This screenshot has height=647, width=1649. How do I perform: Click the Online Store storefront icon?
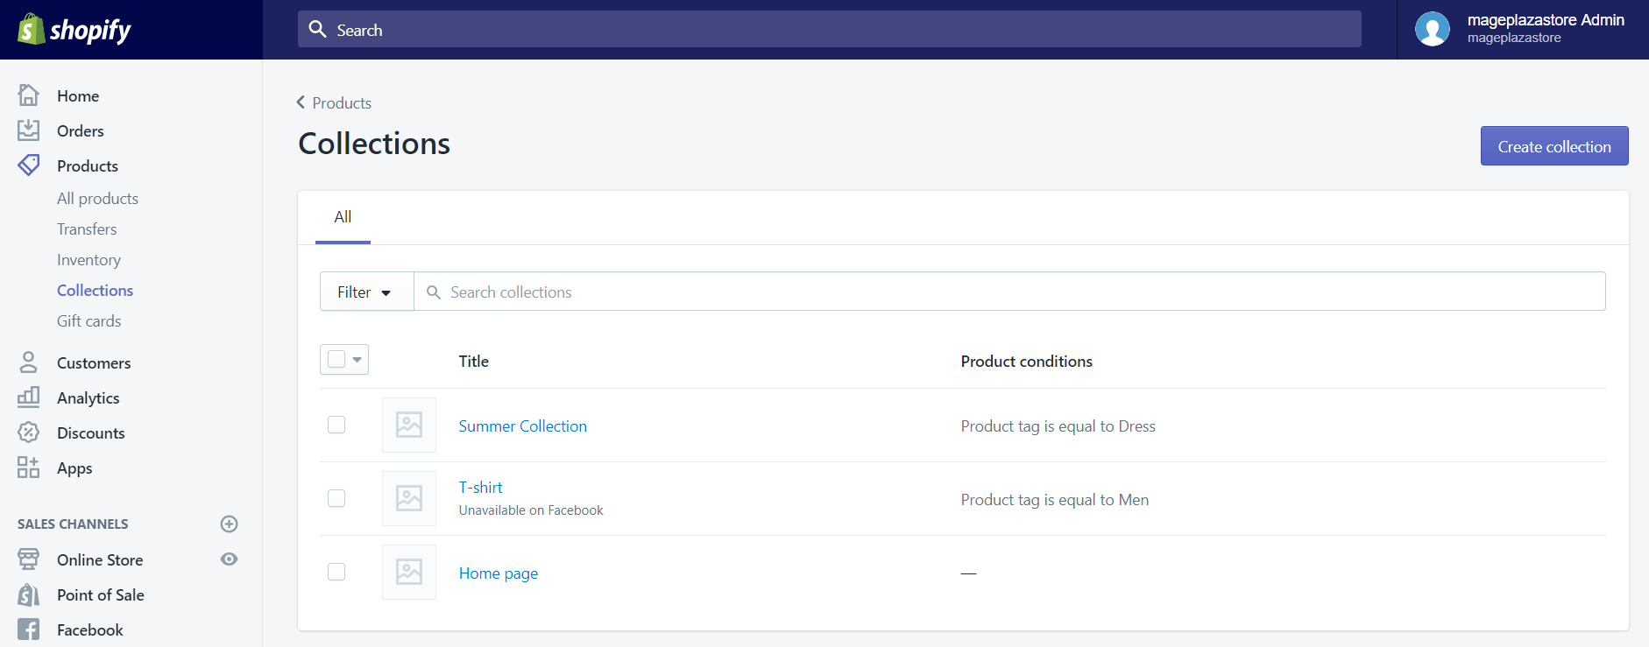(28, 559)
